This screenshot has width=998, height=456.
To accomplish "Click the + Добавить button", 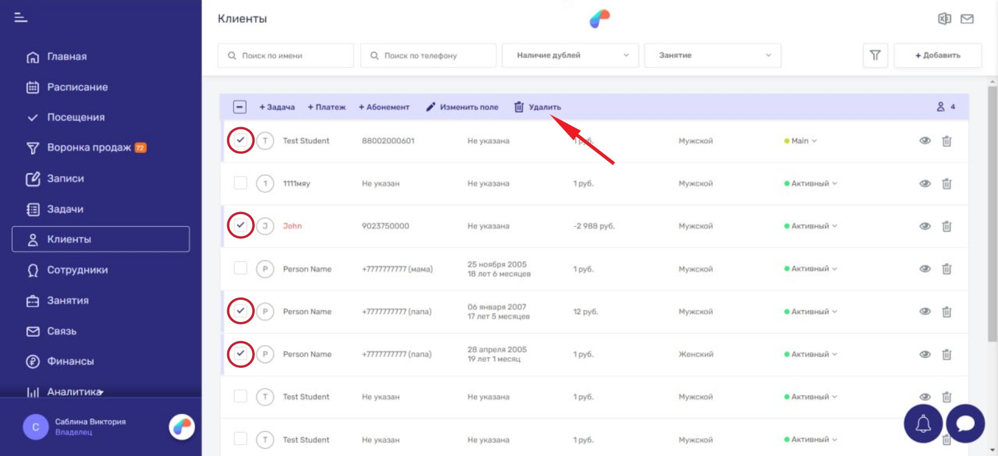I will click(x=937, y=55).
